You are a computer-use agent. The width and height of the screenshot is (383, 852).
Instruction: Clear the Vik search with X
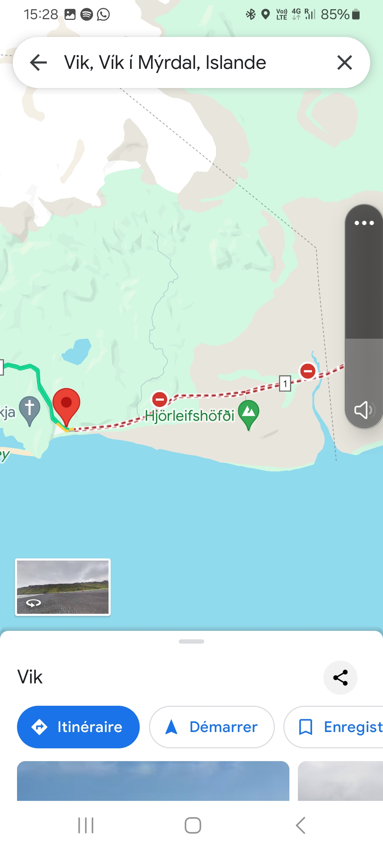(344, 63)
